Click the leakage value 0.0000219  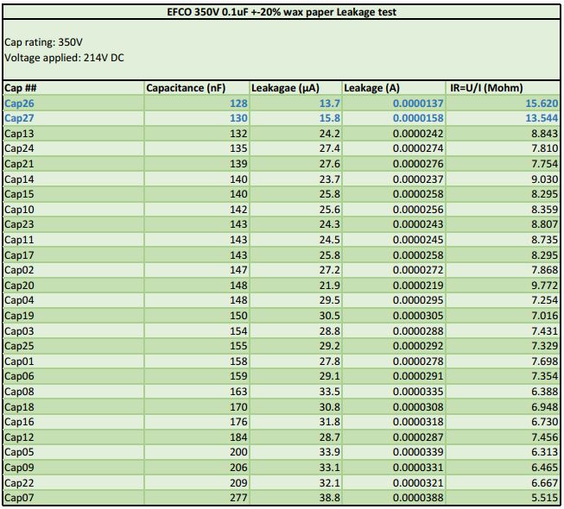[418, 286]
